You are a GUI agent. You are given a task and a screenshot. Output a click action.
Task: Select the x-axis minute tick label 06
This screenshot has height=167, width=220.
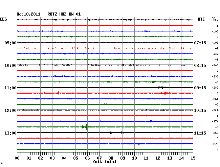[87, 158]
